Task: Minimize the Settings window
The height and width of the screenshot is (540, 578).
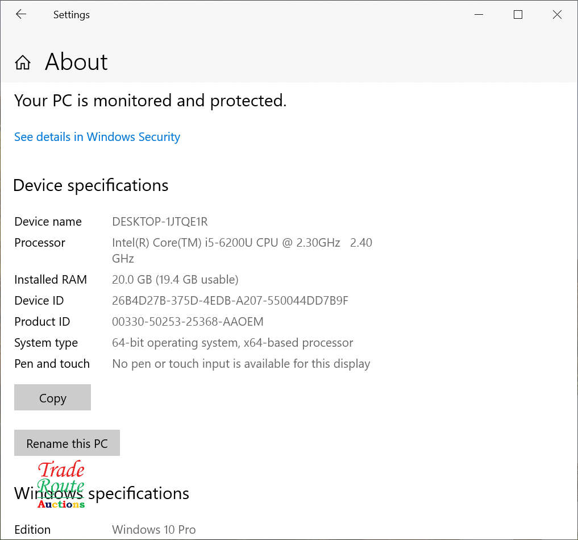Action: [x=479, y=15]
